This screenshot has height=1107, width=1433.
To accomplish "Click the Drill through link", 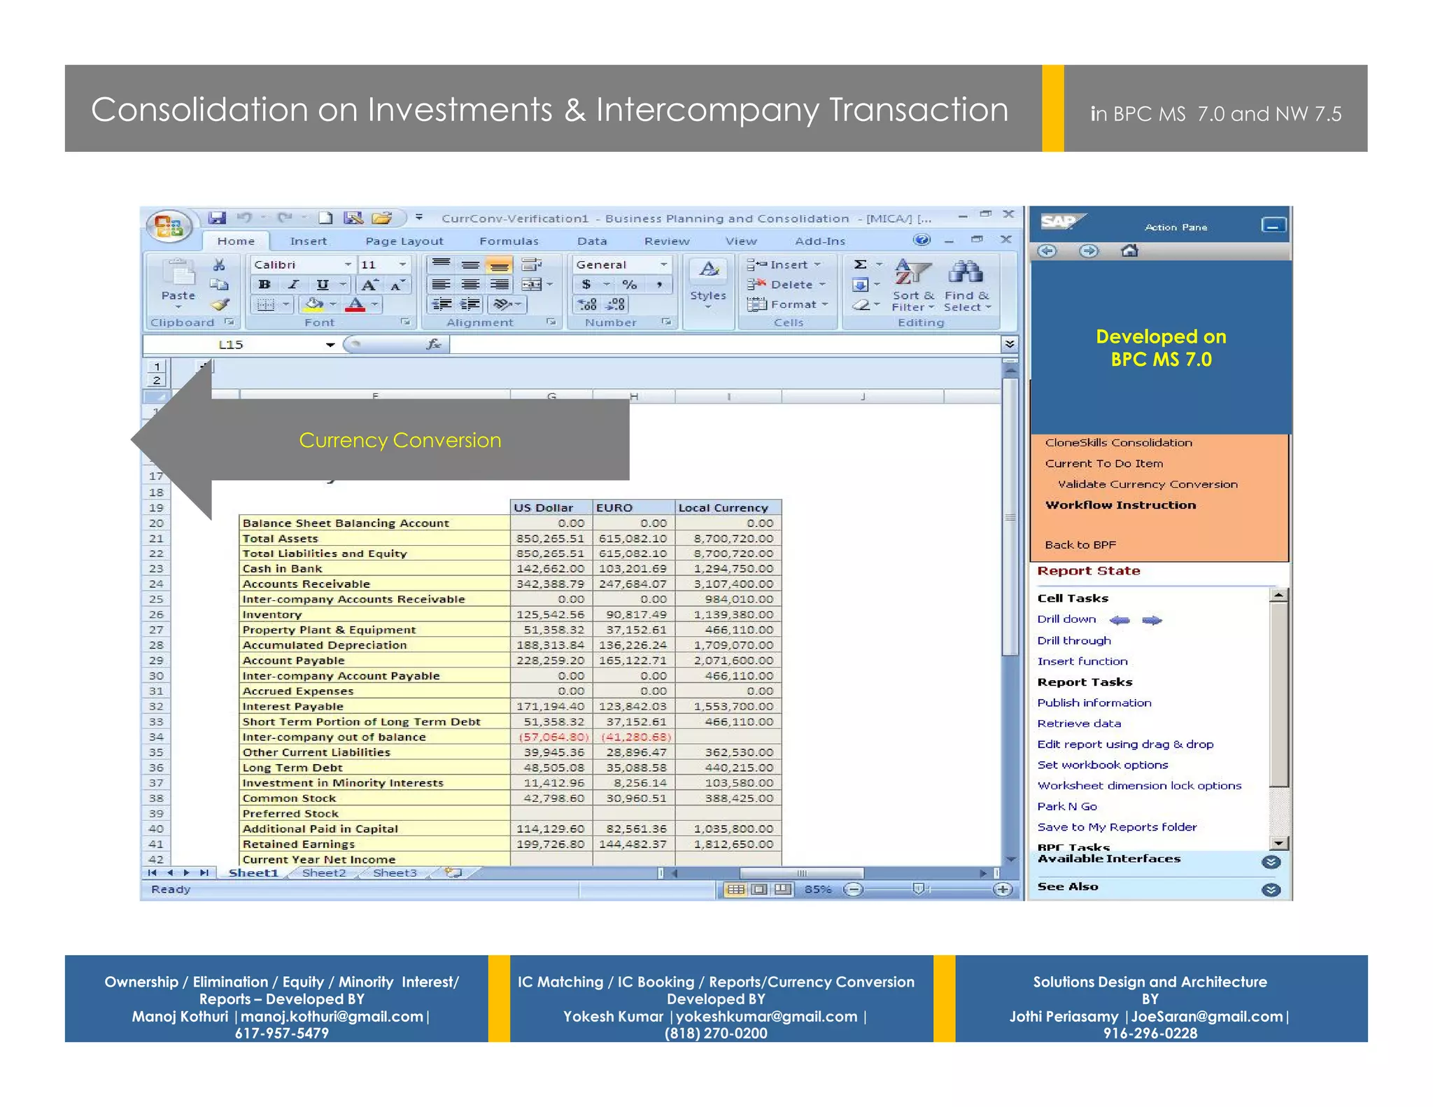I will point(1074,640).
